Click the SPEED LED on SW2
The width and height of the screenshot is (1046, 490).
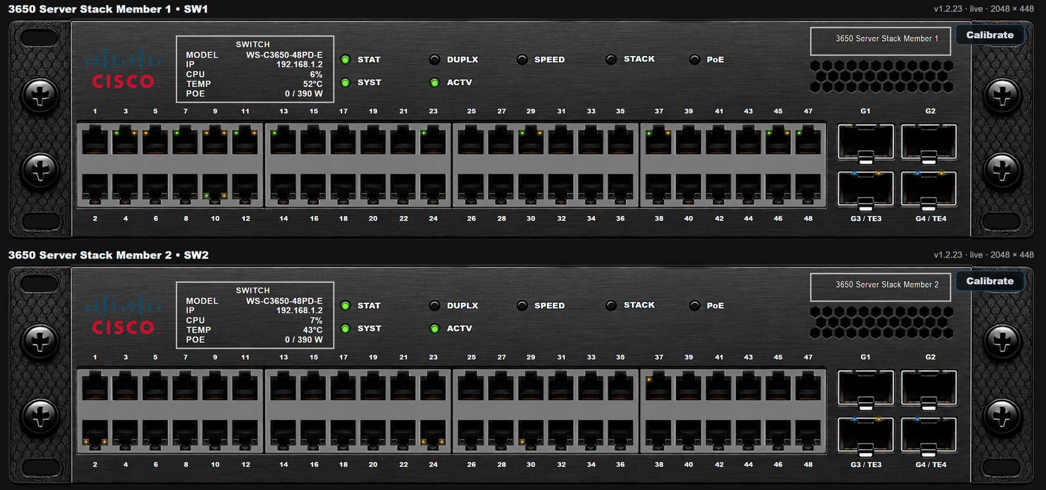522,306
